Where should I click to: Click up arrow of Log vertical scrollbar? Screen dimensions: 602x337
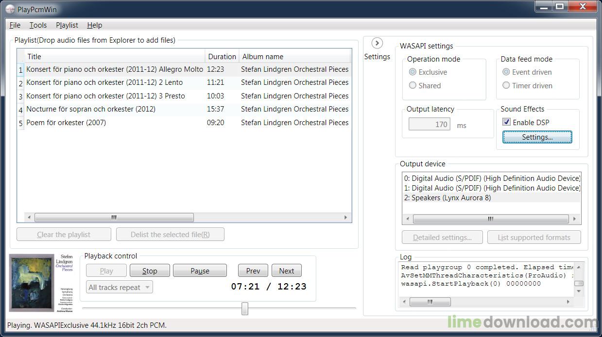pyautogui.click(x=578, y=267)
